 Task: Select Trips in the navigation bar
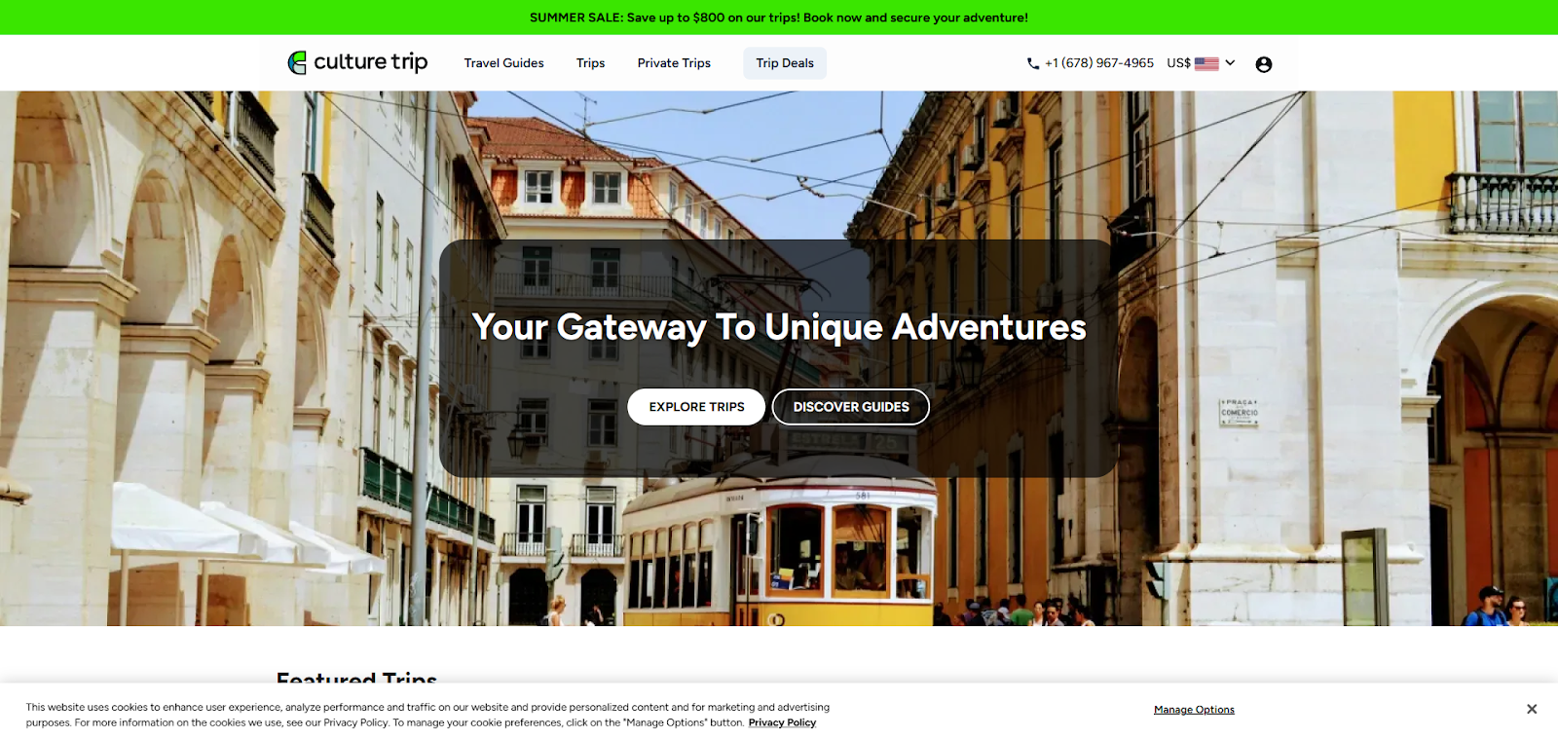[x=590, y=63]
